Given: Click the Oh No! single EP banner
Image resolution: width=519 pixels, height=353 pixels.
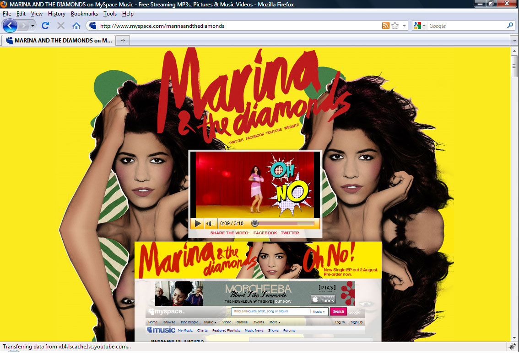Looking at the screenshot, I should (258, 260).
